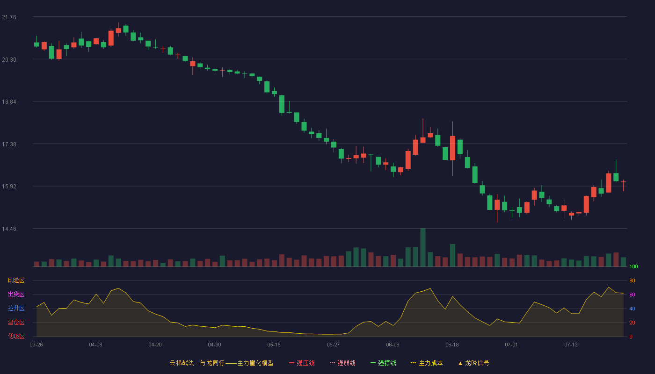
Task: Click the 04-30 date label
Action: coord(214,345)
